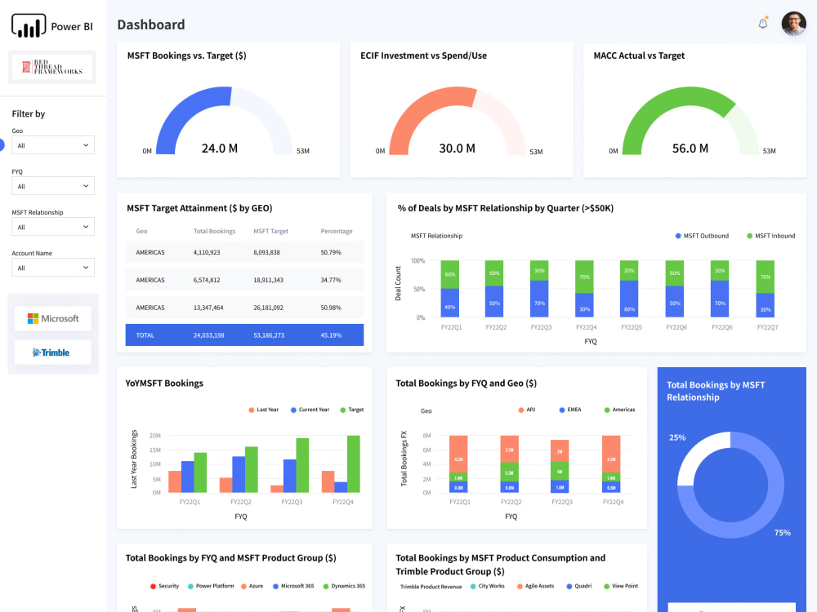Click the MSFT Outbound legend dot
This screenshot has width=817, height=612.
[x=678, y=236]
